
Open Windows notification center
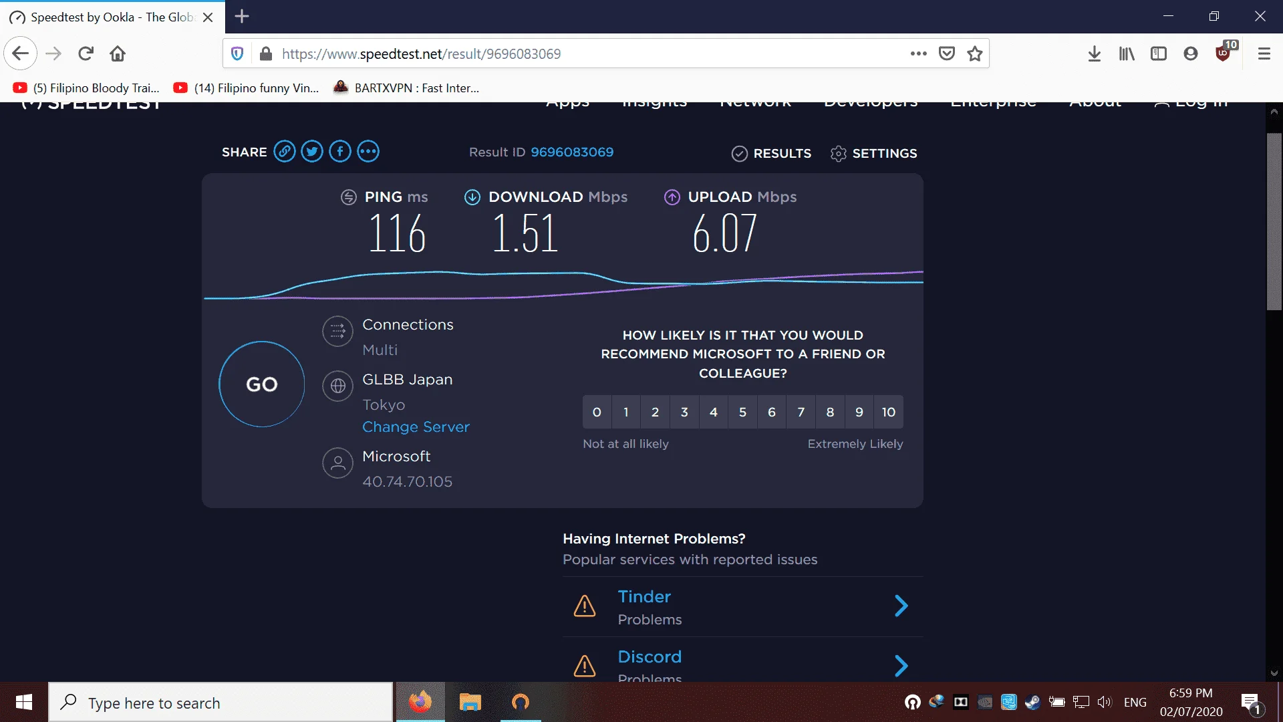1251,702
